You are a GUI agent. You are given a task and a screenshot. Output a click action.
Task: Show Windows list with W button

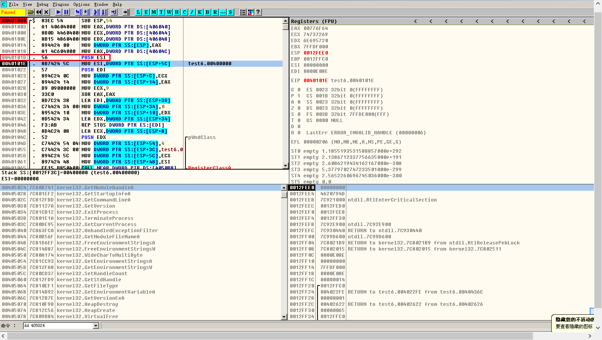tap(169, 12)
